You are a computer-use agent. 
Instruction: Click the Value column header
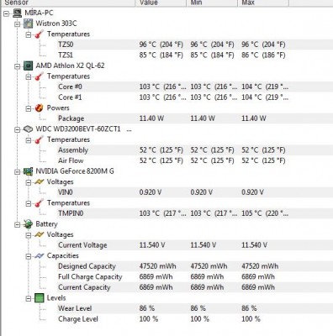tap(161, 3)
